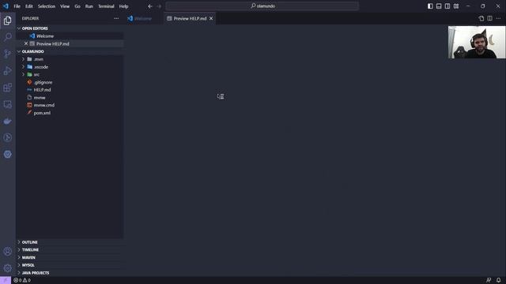Screen dimensions: 506x284
Task: Toggle bottom panel visibility
Action: pos(439,6)
